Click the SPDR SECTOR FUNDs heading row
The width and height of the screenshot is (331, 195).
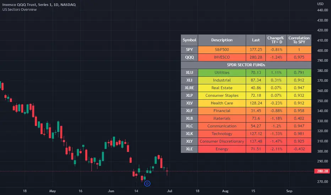coord(246,65)
